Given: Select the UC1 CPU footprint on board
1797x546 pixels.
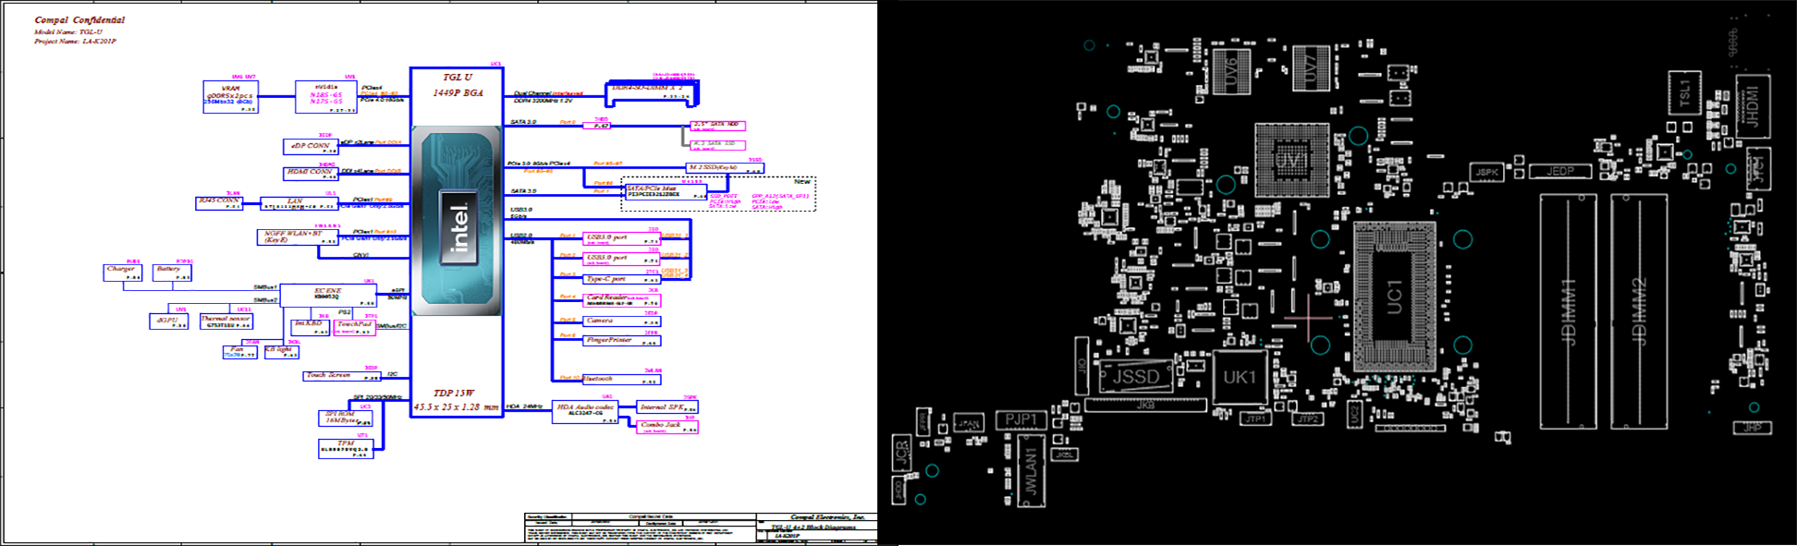Looking at the screenshot, I should (1394, 296).
